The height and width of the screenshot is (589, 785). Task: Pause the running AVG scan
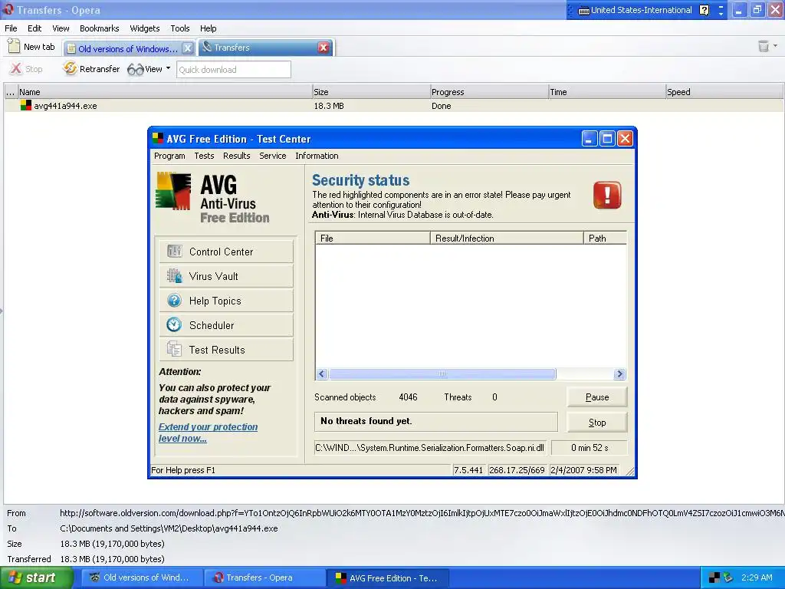(596, 397)
